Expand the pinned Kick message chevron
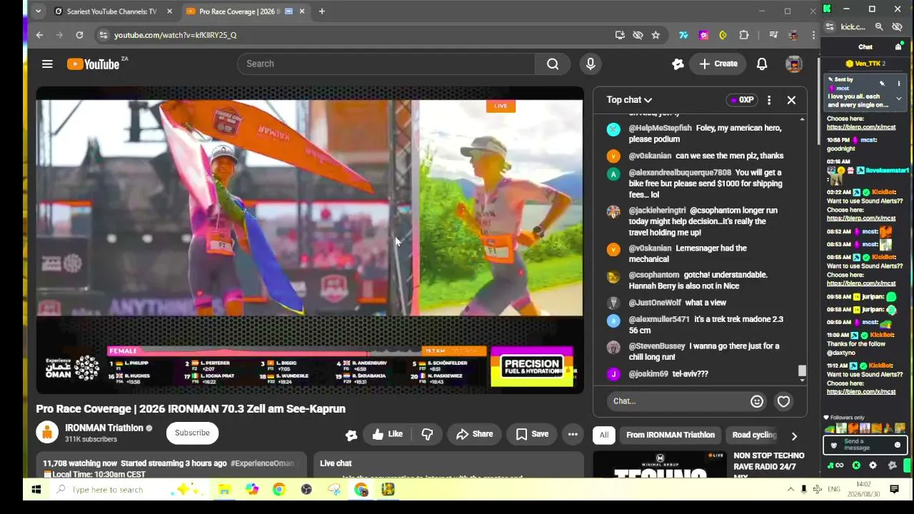Viewport: 914px width, 514px height. tap(898, 99)
